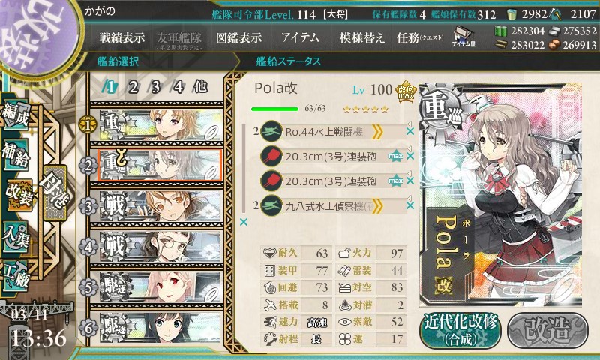Select the first 20.3cm(3号)連装砲 equipment slot
This screenshot has width=600, height=360.
coord(332,157)
